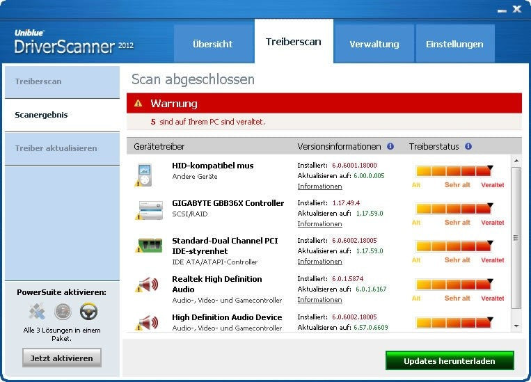The width and height of the screenshot is (531, 382).
Task: Select Scanergebnis in the left sidebar
Action: coord(63,115)
